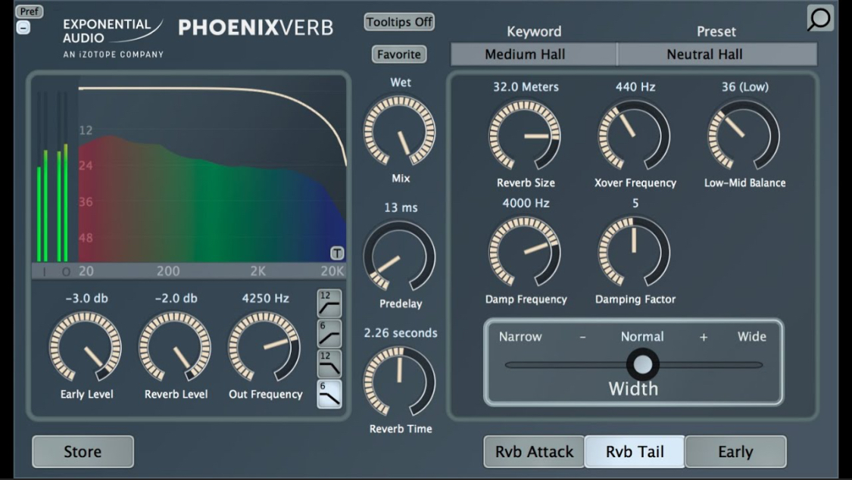The image size is (852, 480).
Task: Click the minus sign on Width slider
Action: (582, 337)
